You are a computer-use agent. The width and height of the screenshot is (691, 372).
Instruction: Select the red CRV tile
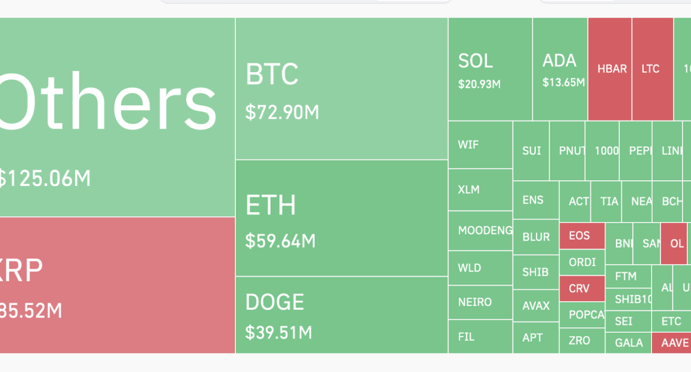(x=582, y=289)
